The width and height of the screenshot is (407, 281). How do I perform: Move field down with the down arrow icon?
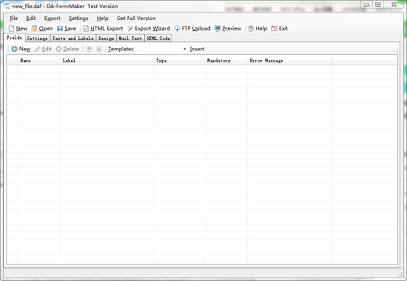(x=99, y=49)
